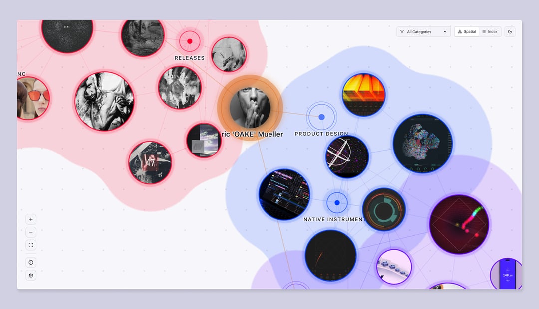539x309 pixels.
Task: Open the All Categories dropdown
Action: 423,32
